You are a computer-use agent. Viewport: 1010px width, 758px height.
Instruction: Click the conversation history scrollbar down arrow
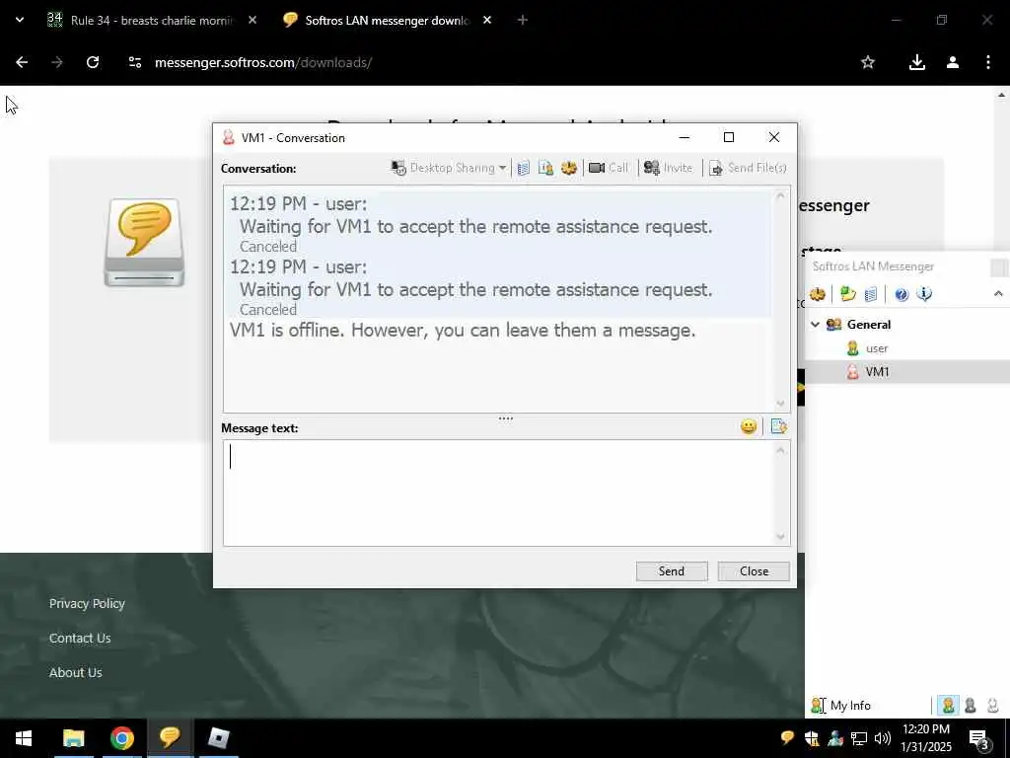point(781,404)
